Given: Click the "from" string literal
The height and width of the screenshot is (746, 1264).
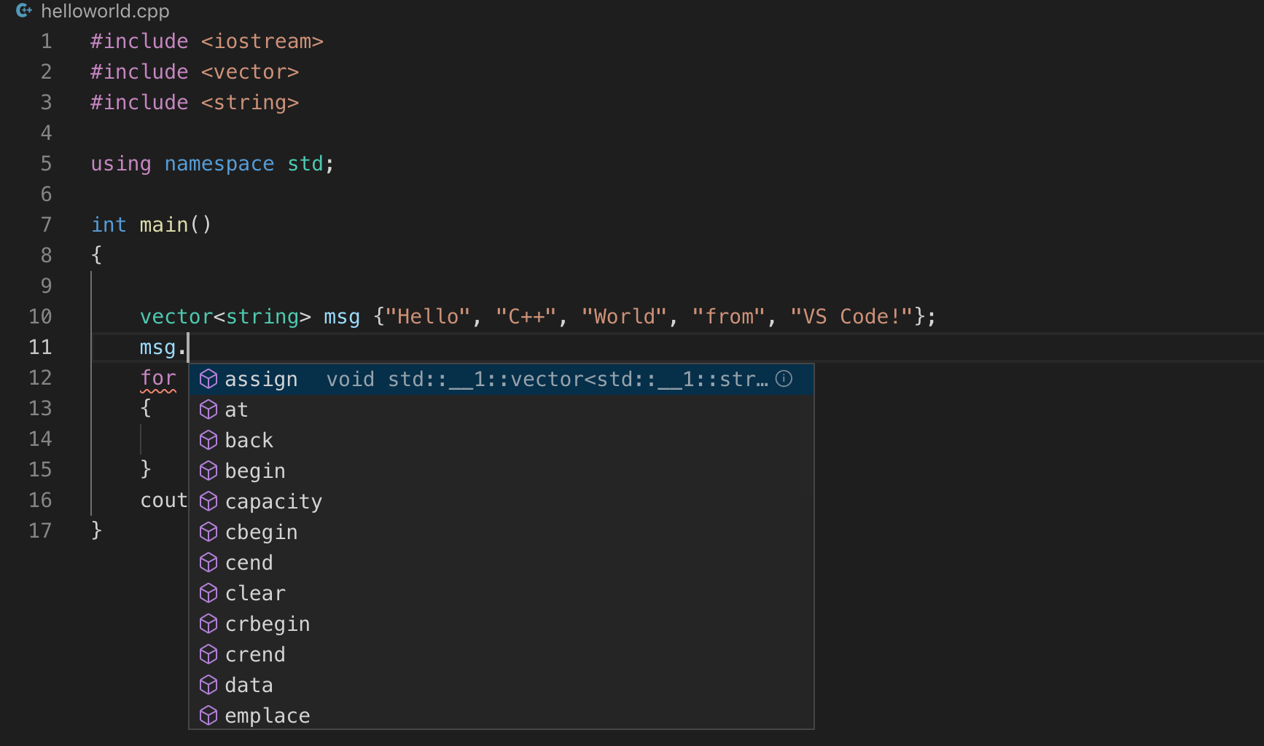Looking at the screenshot, I should pyautogui.click(x=728, y=316).
